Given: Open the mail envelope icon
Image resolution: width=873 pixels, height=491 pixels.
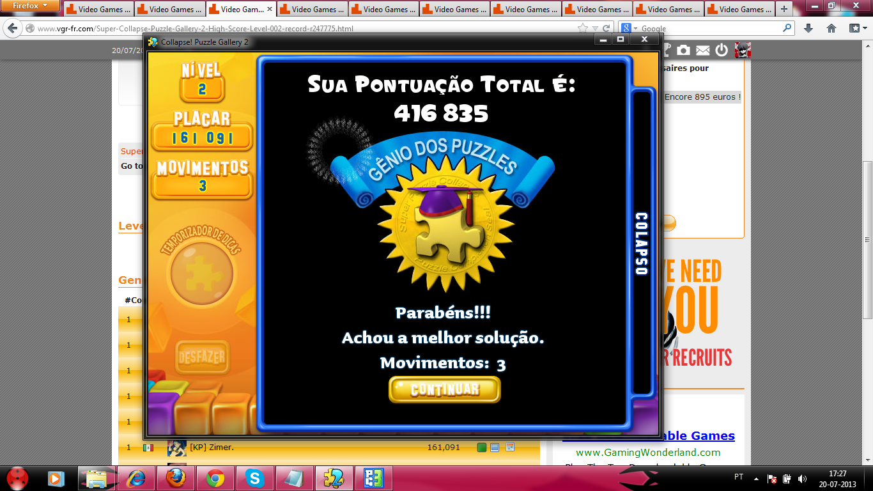Looking at the screenshot, I should 702,51.
